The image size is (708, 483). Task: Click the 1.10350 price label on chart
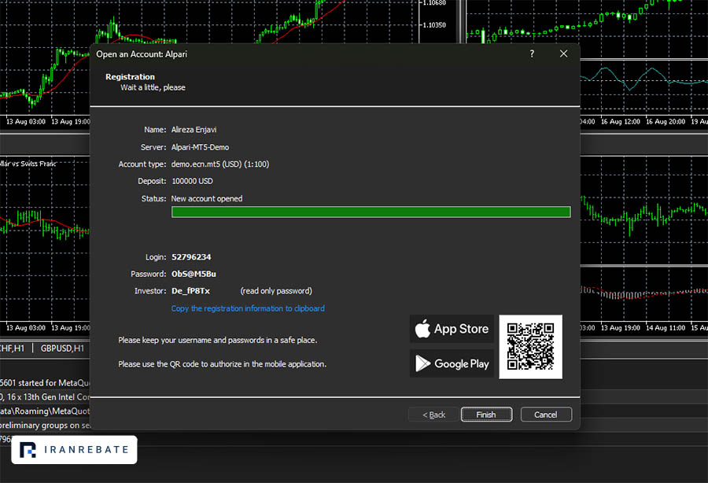434,25
